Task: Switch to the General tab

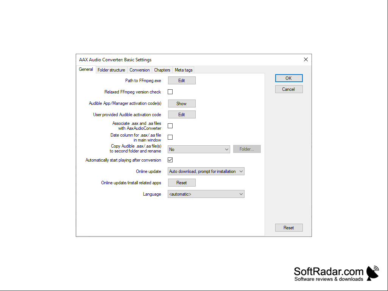Action: (86, 69)
